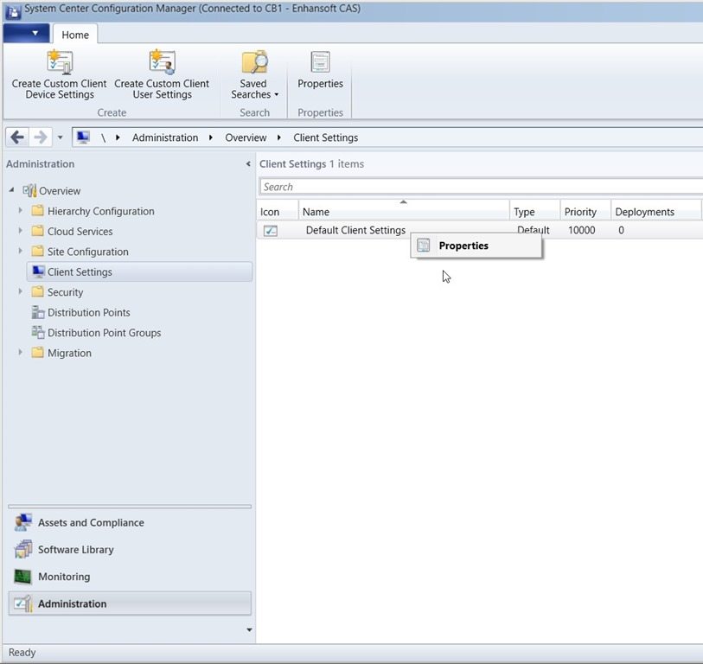
Task: Select the Home ribbon tab
Action: [x=75, y=35]
